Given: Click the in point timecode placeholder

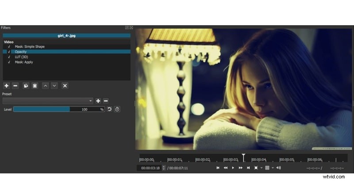Looking at the screenshot, I should pyautogui.click(x=314, y=168).
